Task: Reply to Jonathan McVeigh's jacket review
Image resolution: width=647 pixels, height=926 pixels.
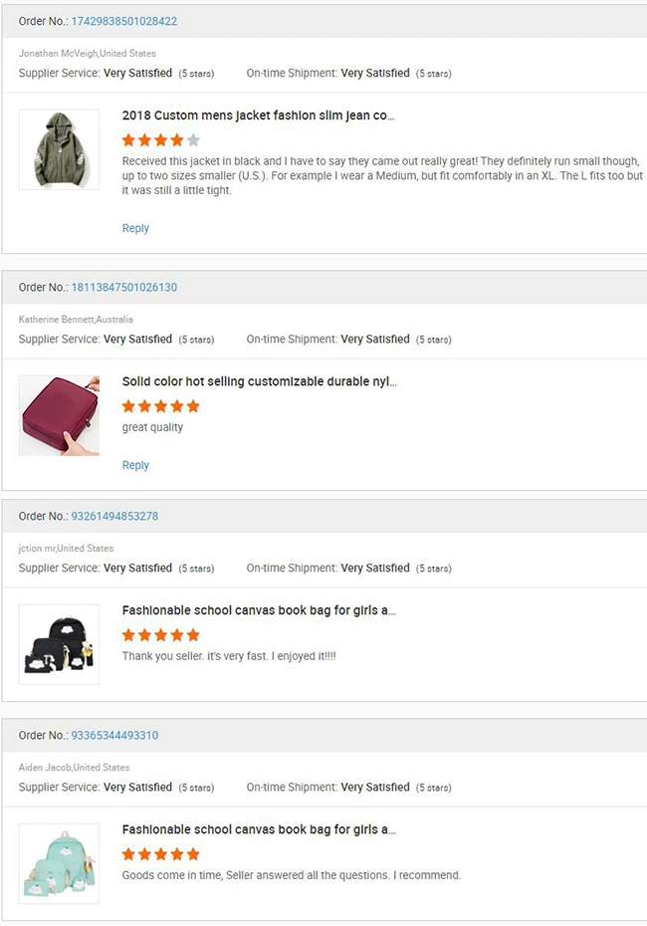Action: (135, 228)
